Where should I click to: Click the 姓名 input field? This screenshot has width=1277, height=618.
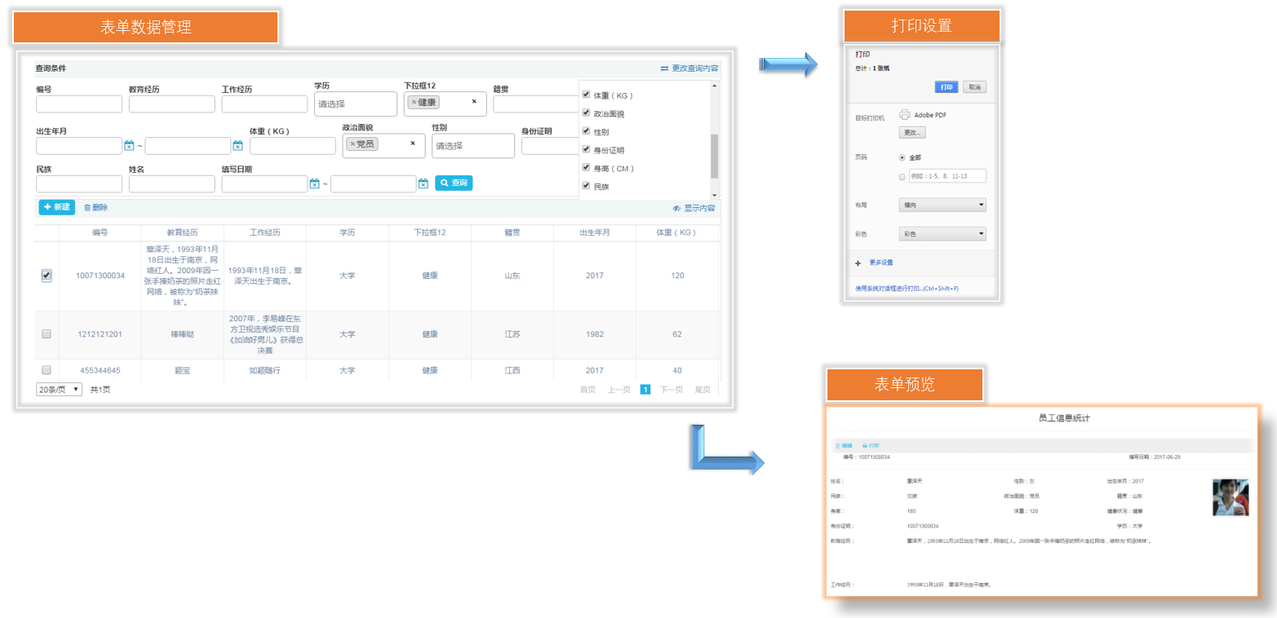[x=171, y=184]
